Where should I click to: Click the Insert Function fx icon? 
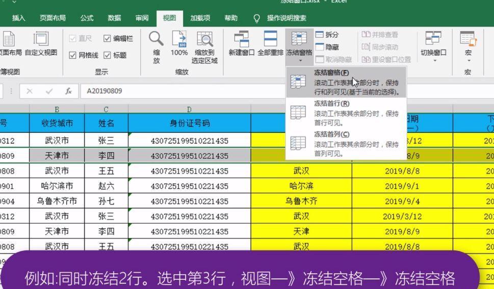(x=68, y=91)
